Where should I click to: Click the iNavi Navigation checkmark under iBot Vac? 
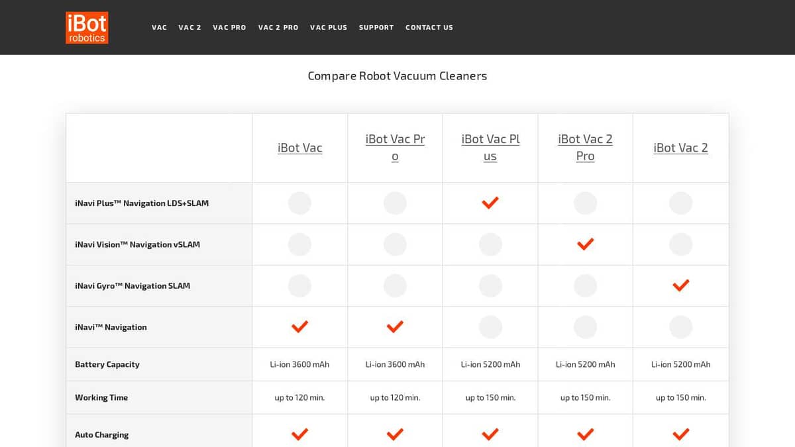pyautogui.click(x=299, y=326)
